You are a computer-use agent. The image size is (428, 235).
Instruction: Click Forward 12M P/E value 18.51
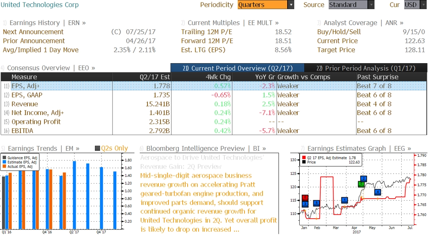tap(283, 41)
